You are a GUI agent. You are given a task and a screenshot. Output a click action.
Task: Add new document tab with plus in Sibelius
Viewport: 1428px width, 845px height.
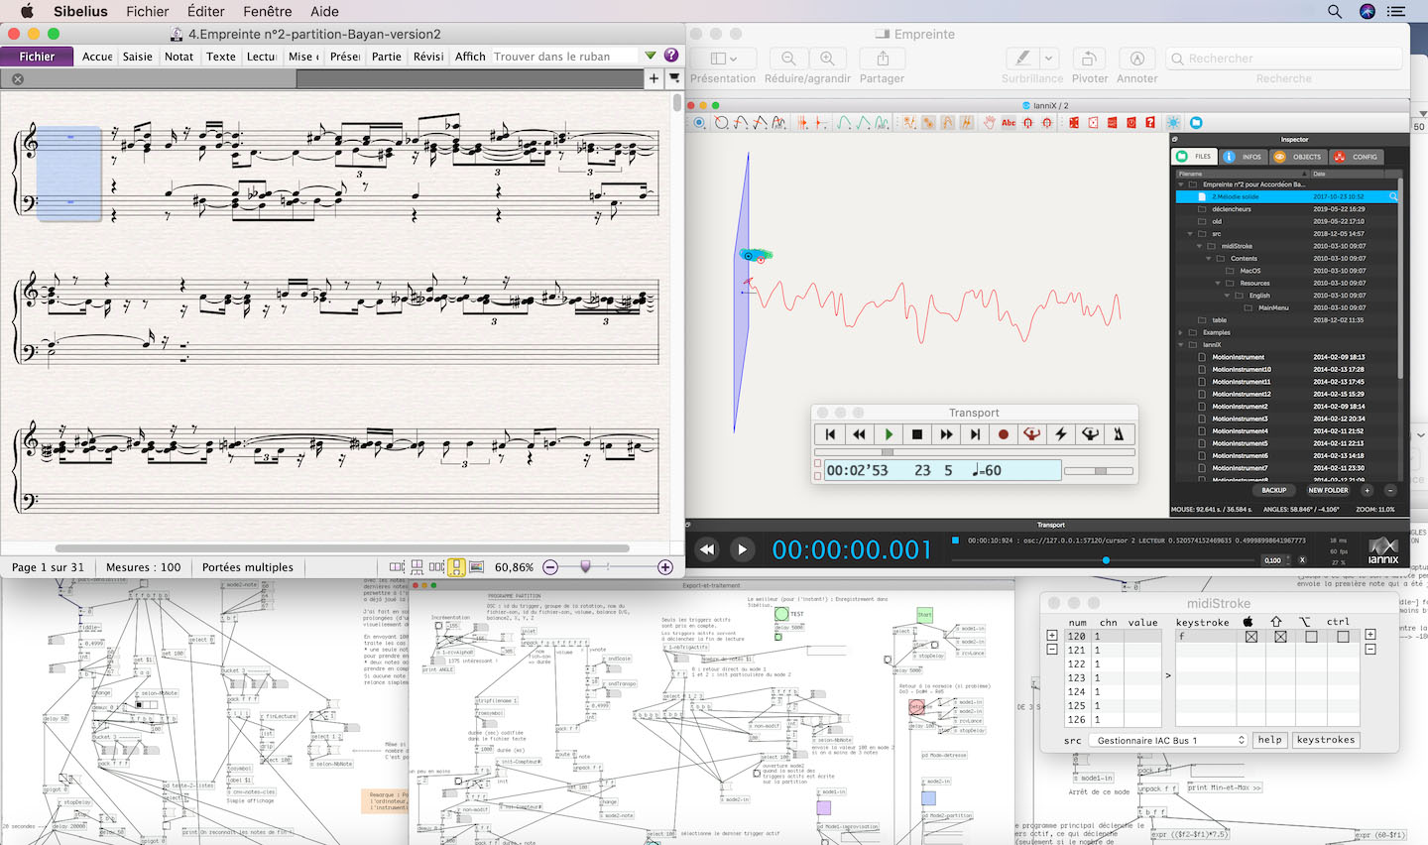coord(654,78)
